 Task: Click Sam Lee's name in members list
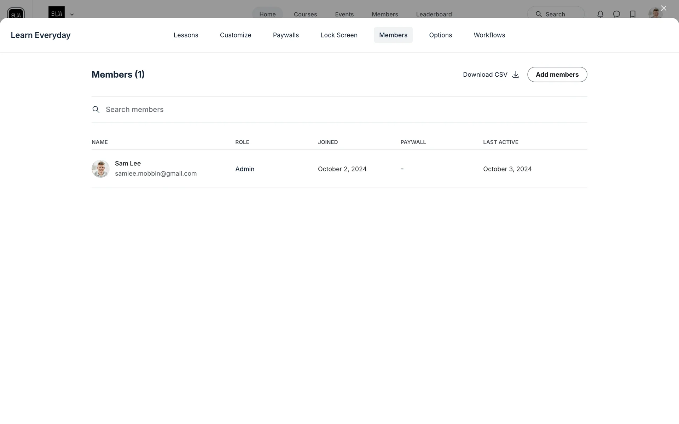coord(128,163)
